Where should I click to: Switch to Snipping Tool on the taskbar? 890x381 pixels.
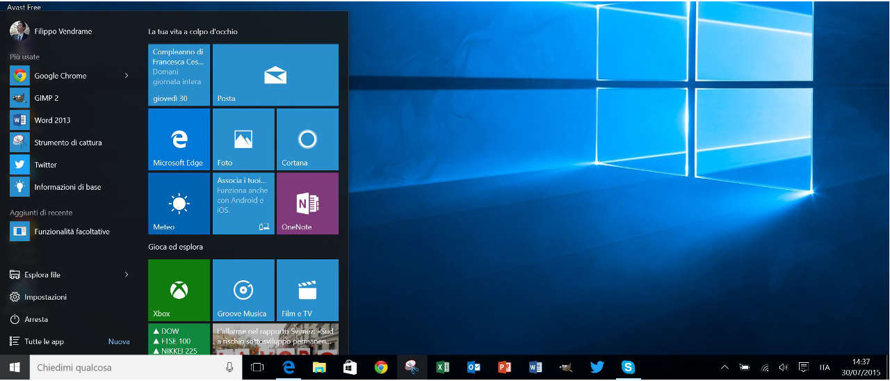[412, 367]
